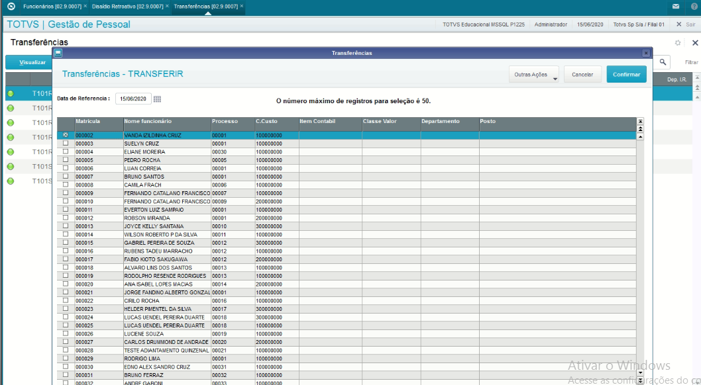Check the SUELYN CRUZ row checkbox

click(x=66, y=143)
